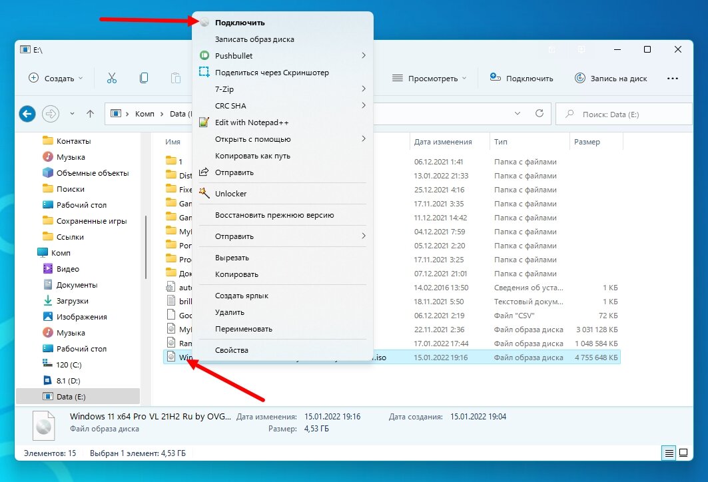Screen dimensions: 708x482
Task: Select drive 8.1 (D:) in sidebar
Action: (61, 380)
